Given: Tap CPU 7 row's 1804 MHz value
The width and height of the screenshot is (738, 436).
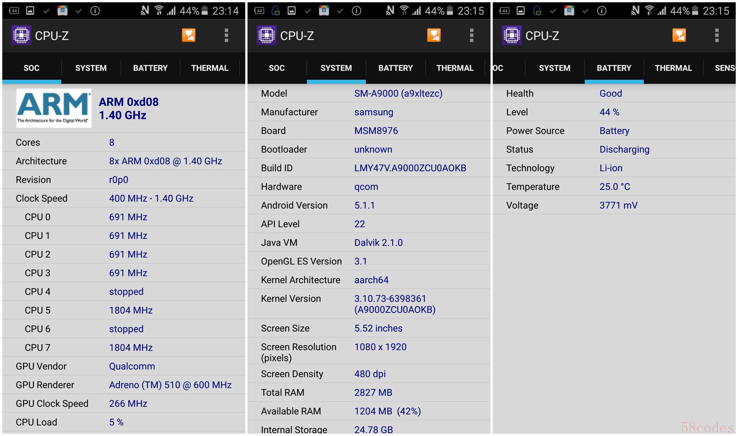Looking at the screenshot, I should point(131,348).
